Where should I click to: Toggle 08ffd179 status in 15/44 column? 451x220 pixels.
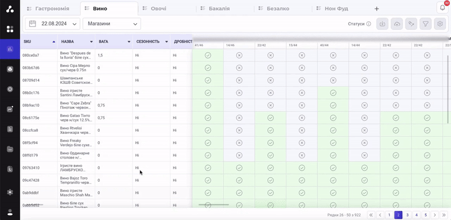click(x=302, y=155)
